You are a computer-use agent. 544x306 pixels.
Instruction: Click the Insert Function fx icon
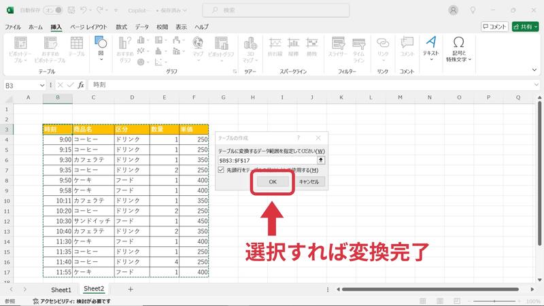(81, 85)
